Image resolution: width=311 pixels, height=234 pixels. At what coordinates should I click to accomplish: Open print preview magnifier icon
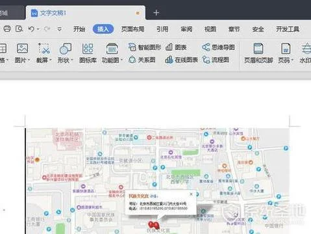pos(19,29)
